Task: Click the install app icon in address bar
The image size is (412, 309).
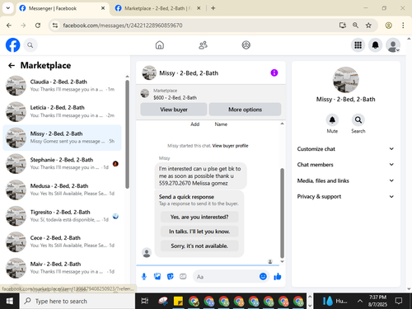Action: coord(342,26)
